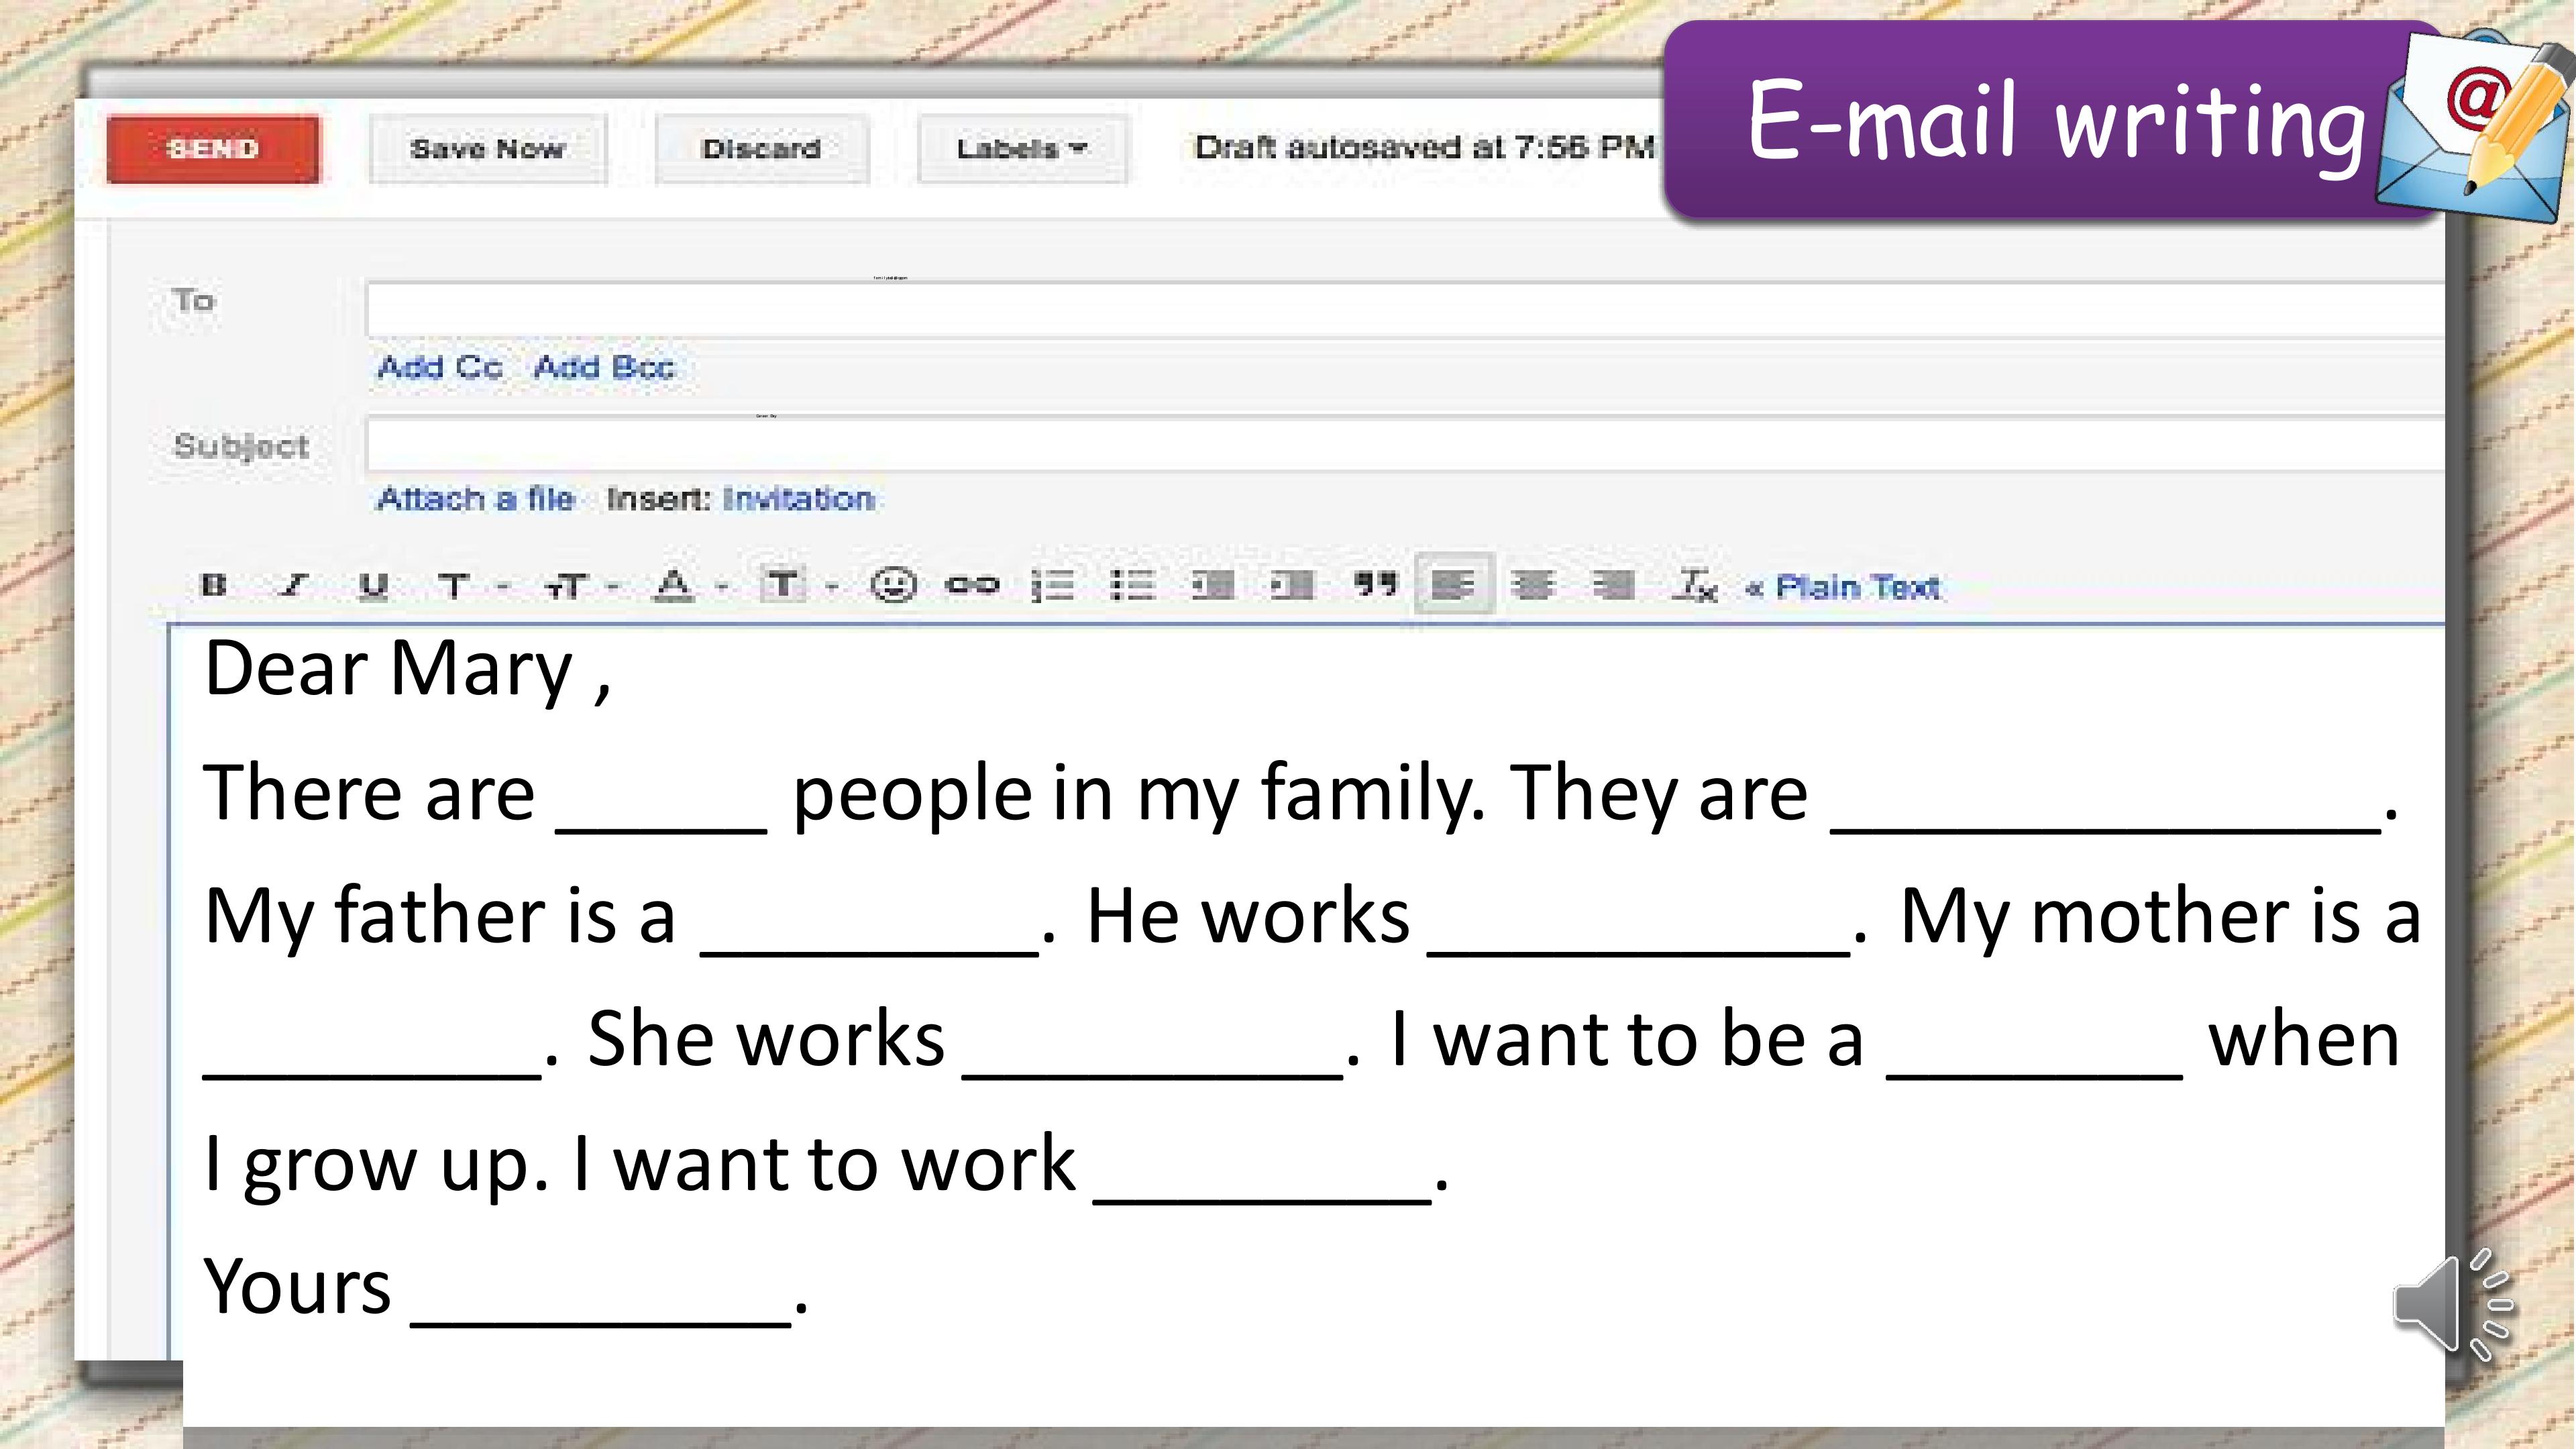Click the 'Dear Mary ,' greeting line
This screenshot has height=1449, width=2576.
pyautogui.click(x=408, y=670)
